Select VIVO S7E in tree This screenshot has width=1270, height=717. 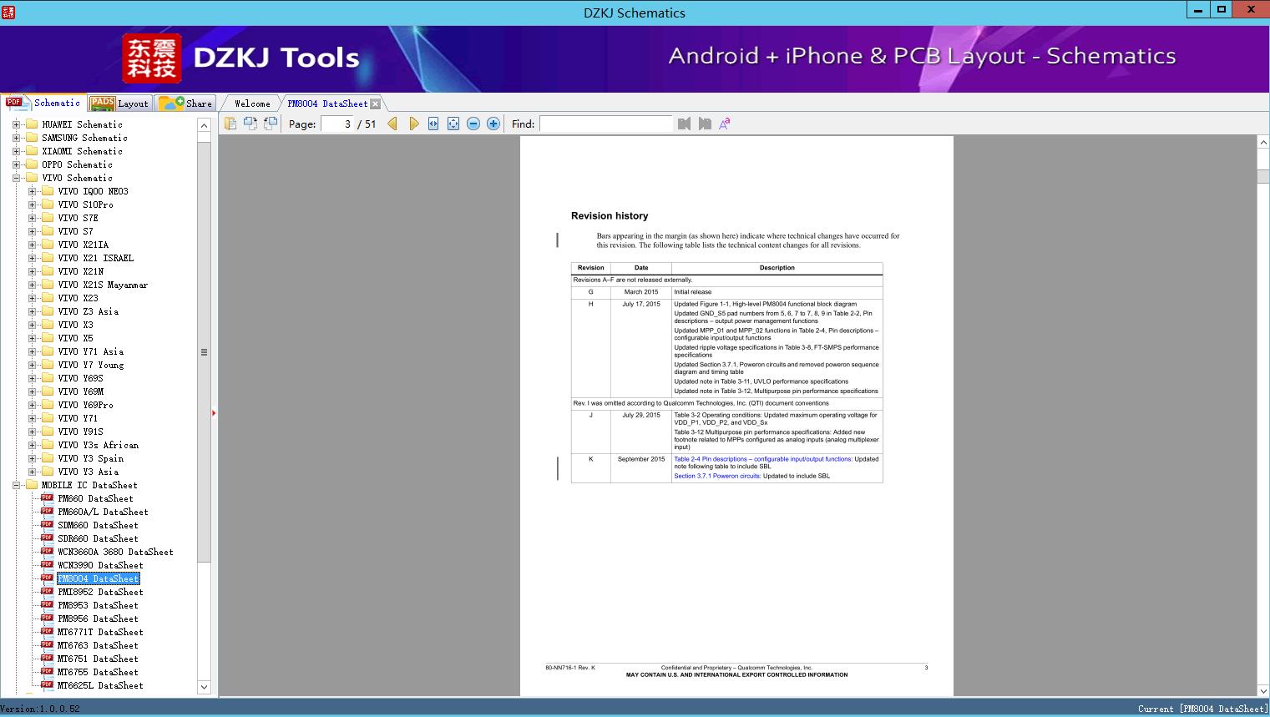click(78, 218)
